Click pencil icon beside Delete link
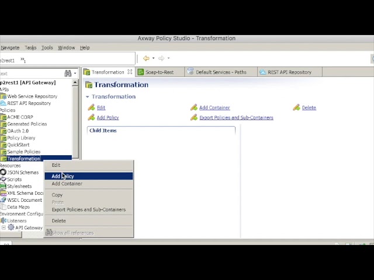Screen dimensions: 374x280 pos(296,107)
